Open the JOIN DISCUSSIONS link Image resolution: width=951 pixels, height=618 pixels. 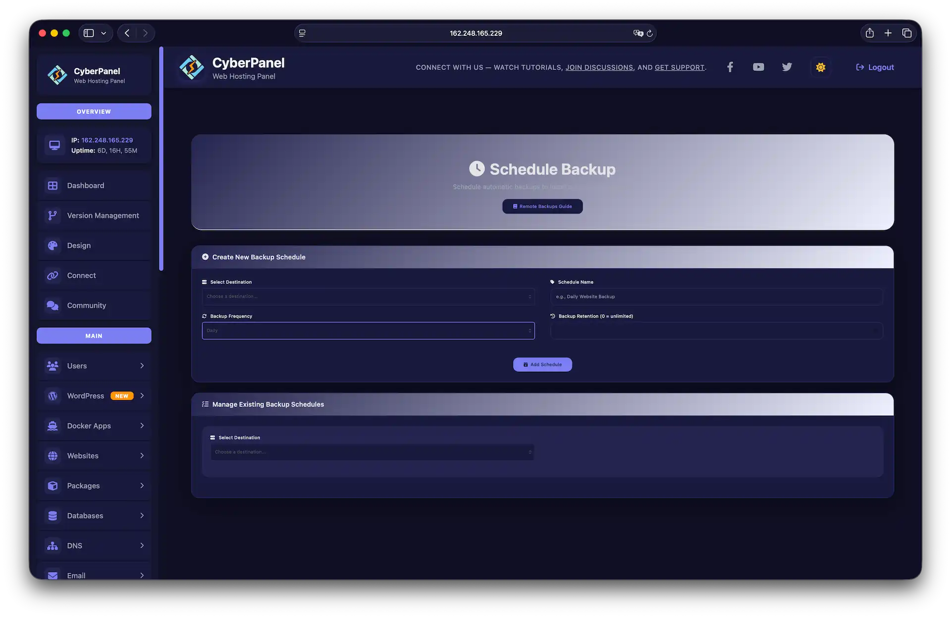599,67
